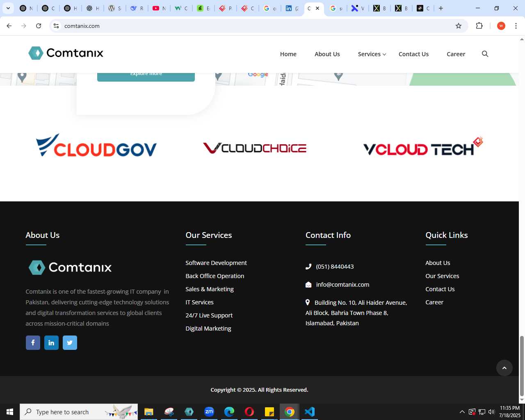Open Contact Us under Quick Links
The width and height of the screenshot is (525, 420).
click(440, 289)
